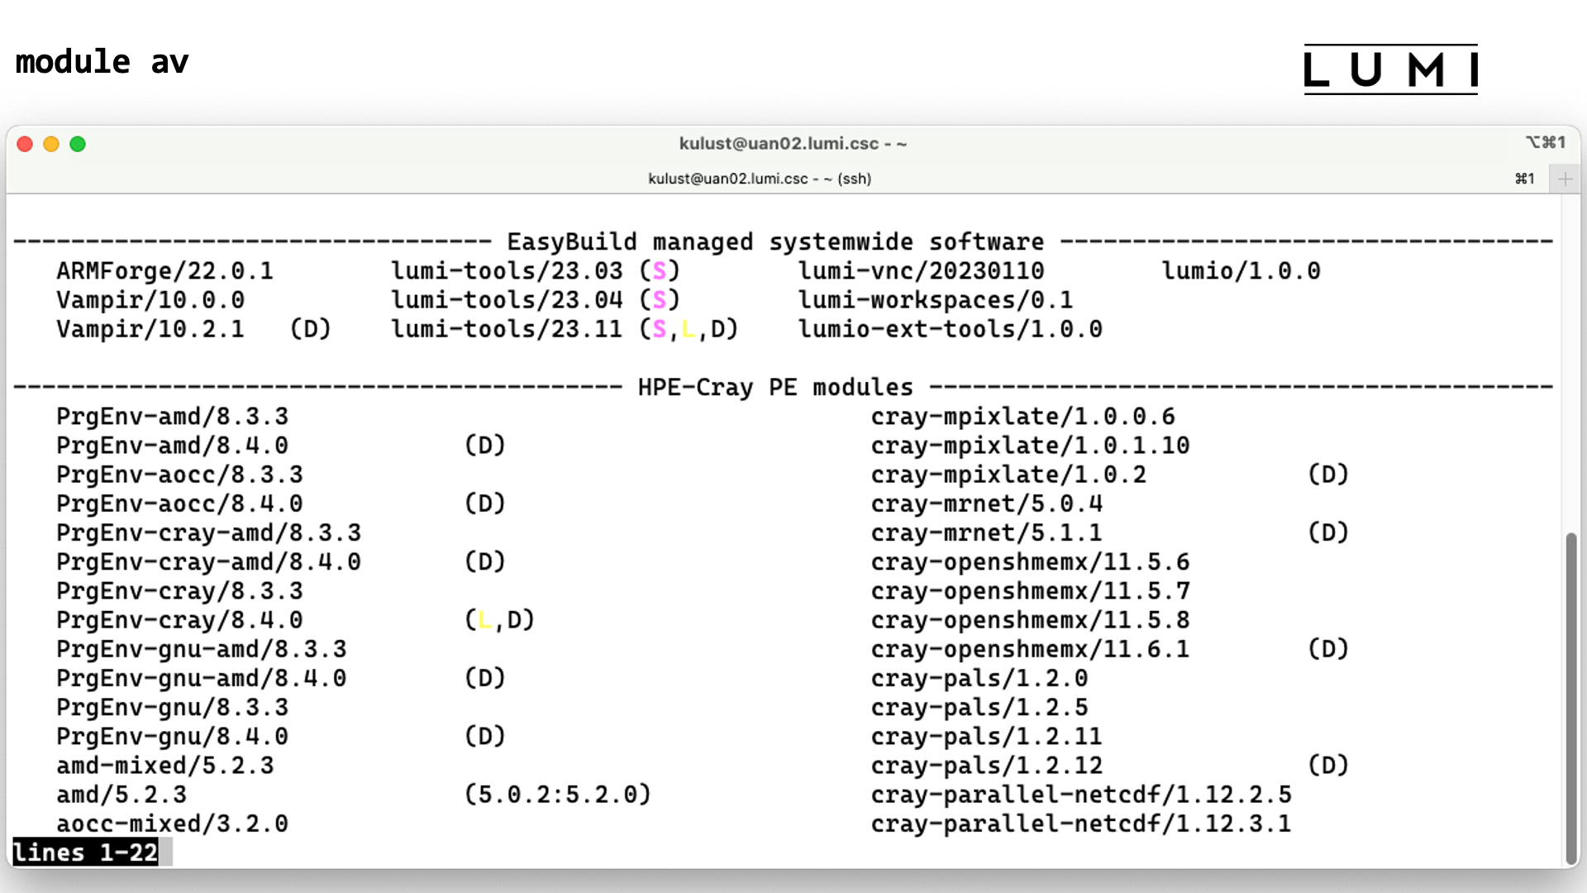Select text cray-openshmemx/11.5.8
This screenshot has height=893, width=1587.
pyautogui.click(x=1030, y=620)
